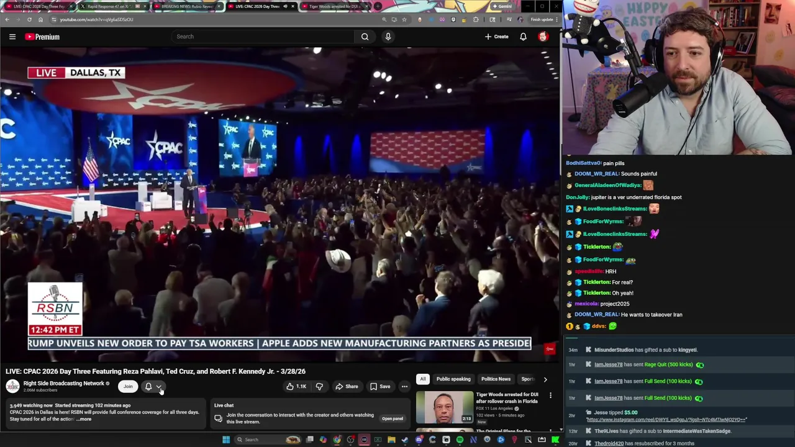Open Task View from the taskbar
This screenshot has height=447, width=795.
310,440
